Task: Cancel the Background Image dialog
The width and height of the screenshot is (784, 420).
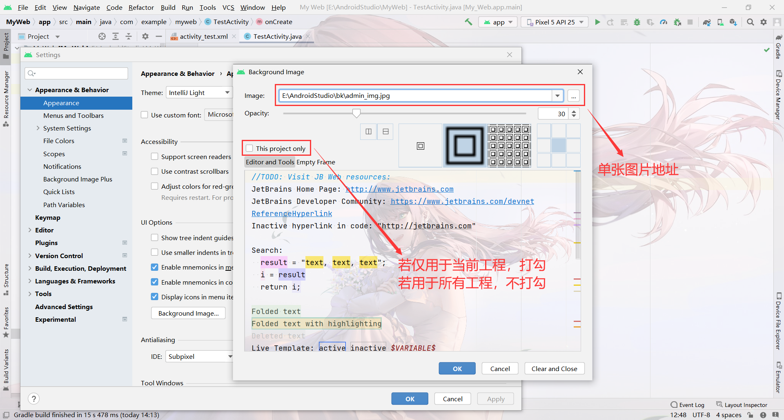Action: click(x=500, y=369)
